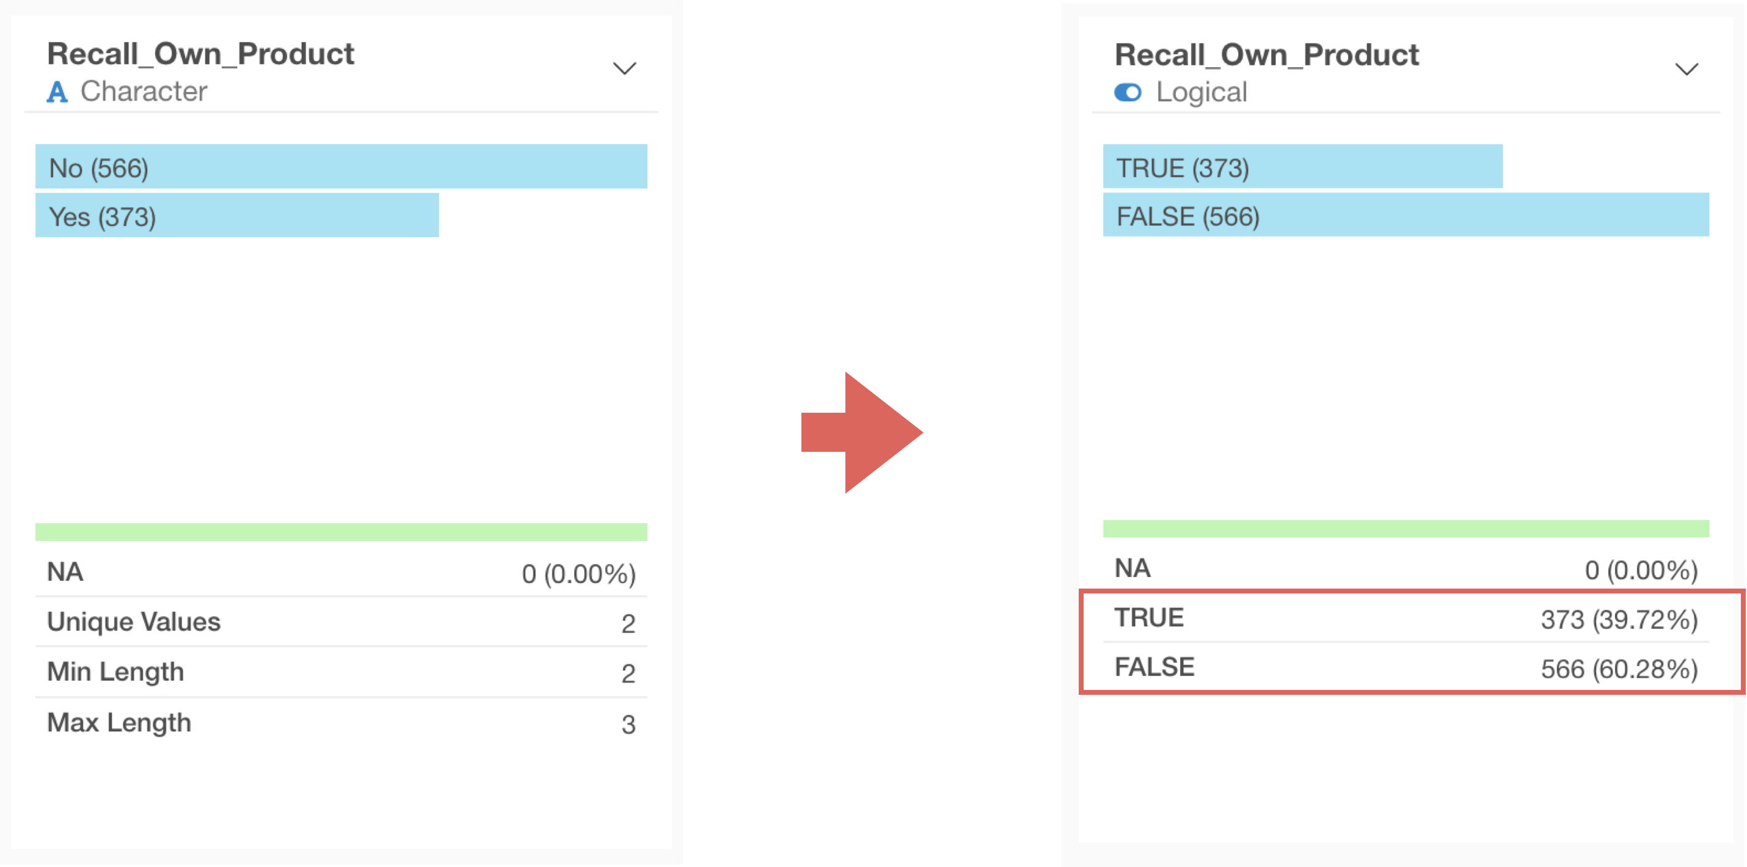Screen dimensions: 1747x867
Task: Click the green data-completeness bar in Character card
Action: click(x=341, y=532)
